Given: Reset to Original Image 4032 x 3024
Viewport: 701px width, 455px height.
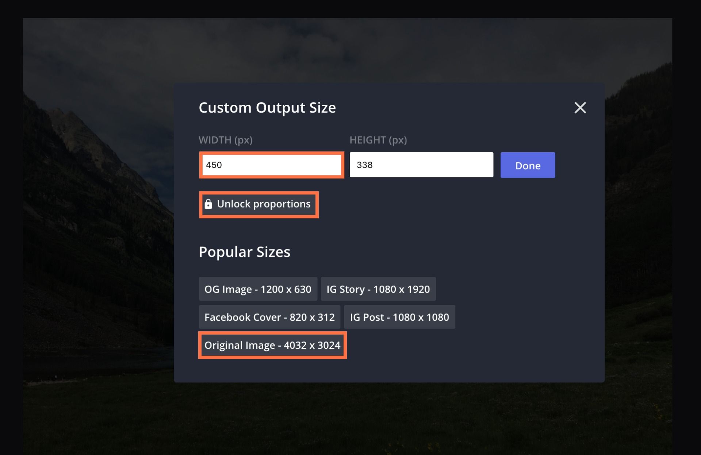Looking at the screenshot, I should point(272,345).
